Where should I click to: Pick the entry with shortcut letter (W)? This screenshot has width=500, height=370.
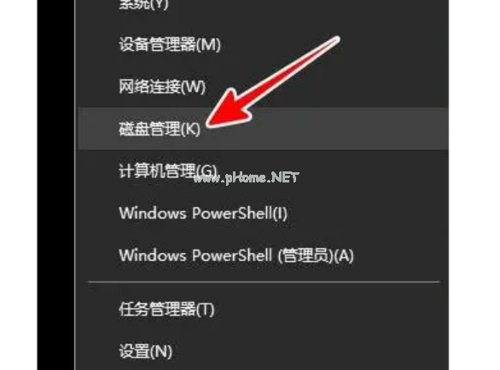coord(263,86)
